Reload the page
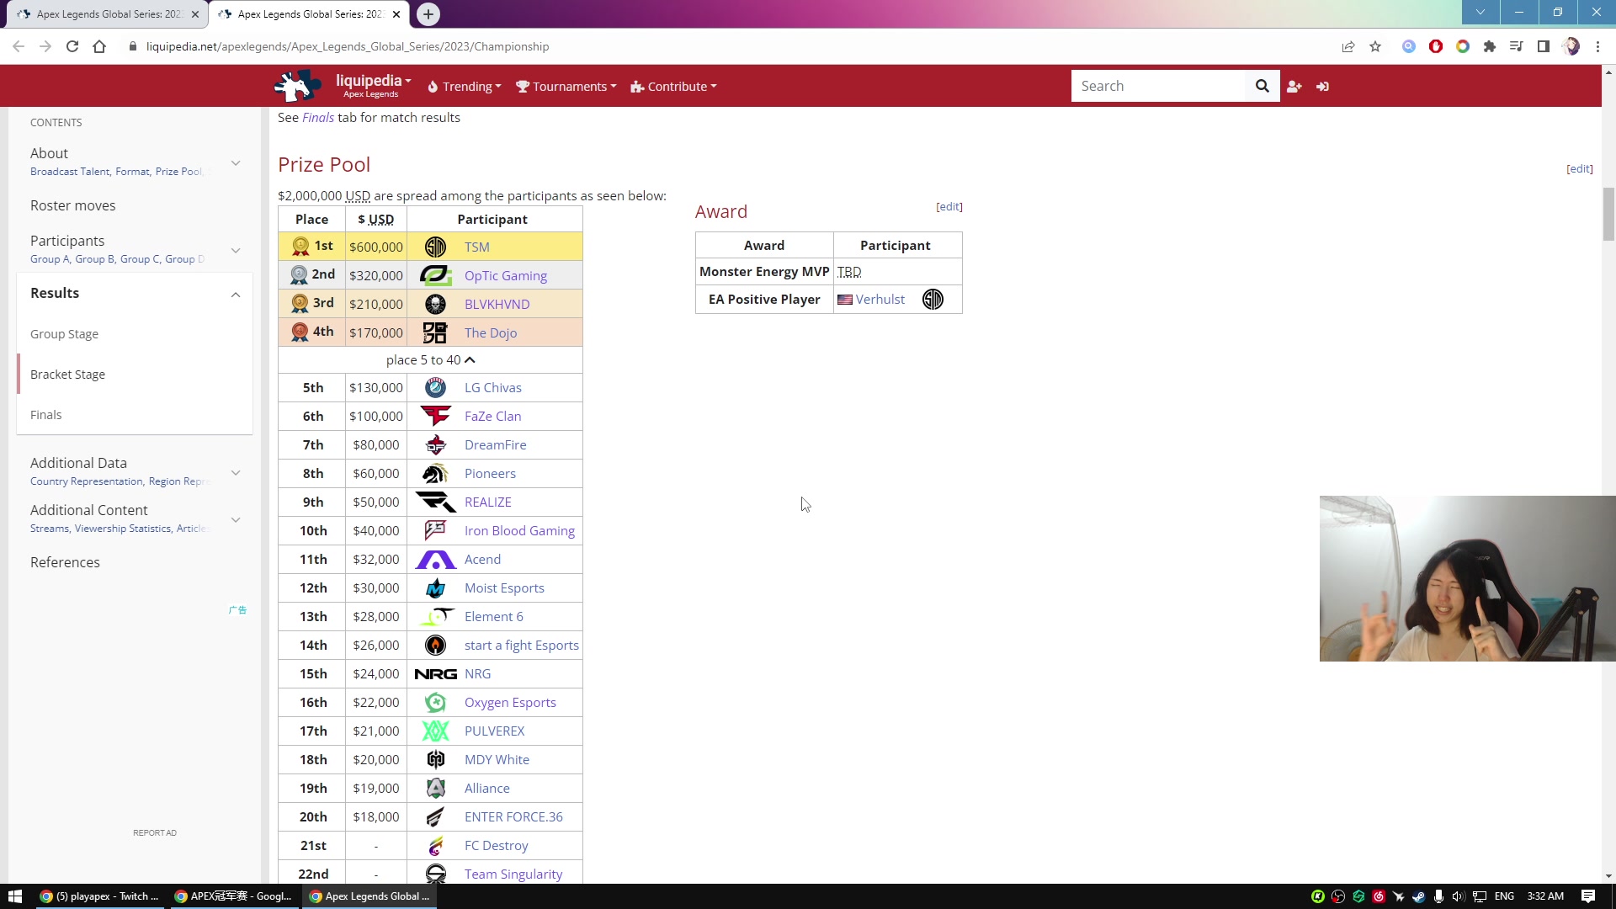1616x909 pixels. tap(72, 47)
